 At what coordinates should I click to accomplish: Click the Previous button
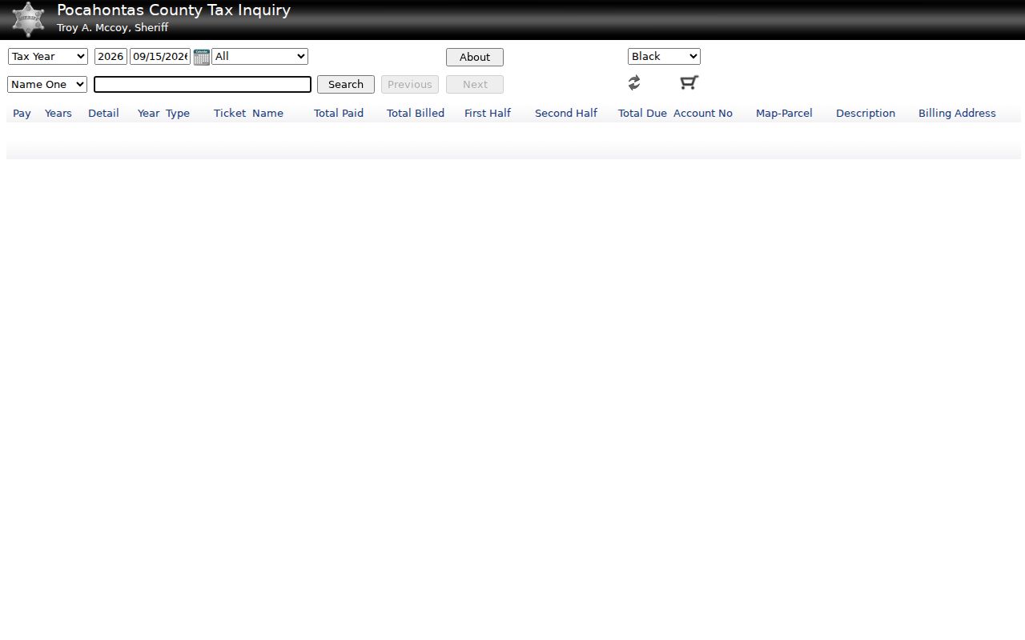[410, 84]
